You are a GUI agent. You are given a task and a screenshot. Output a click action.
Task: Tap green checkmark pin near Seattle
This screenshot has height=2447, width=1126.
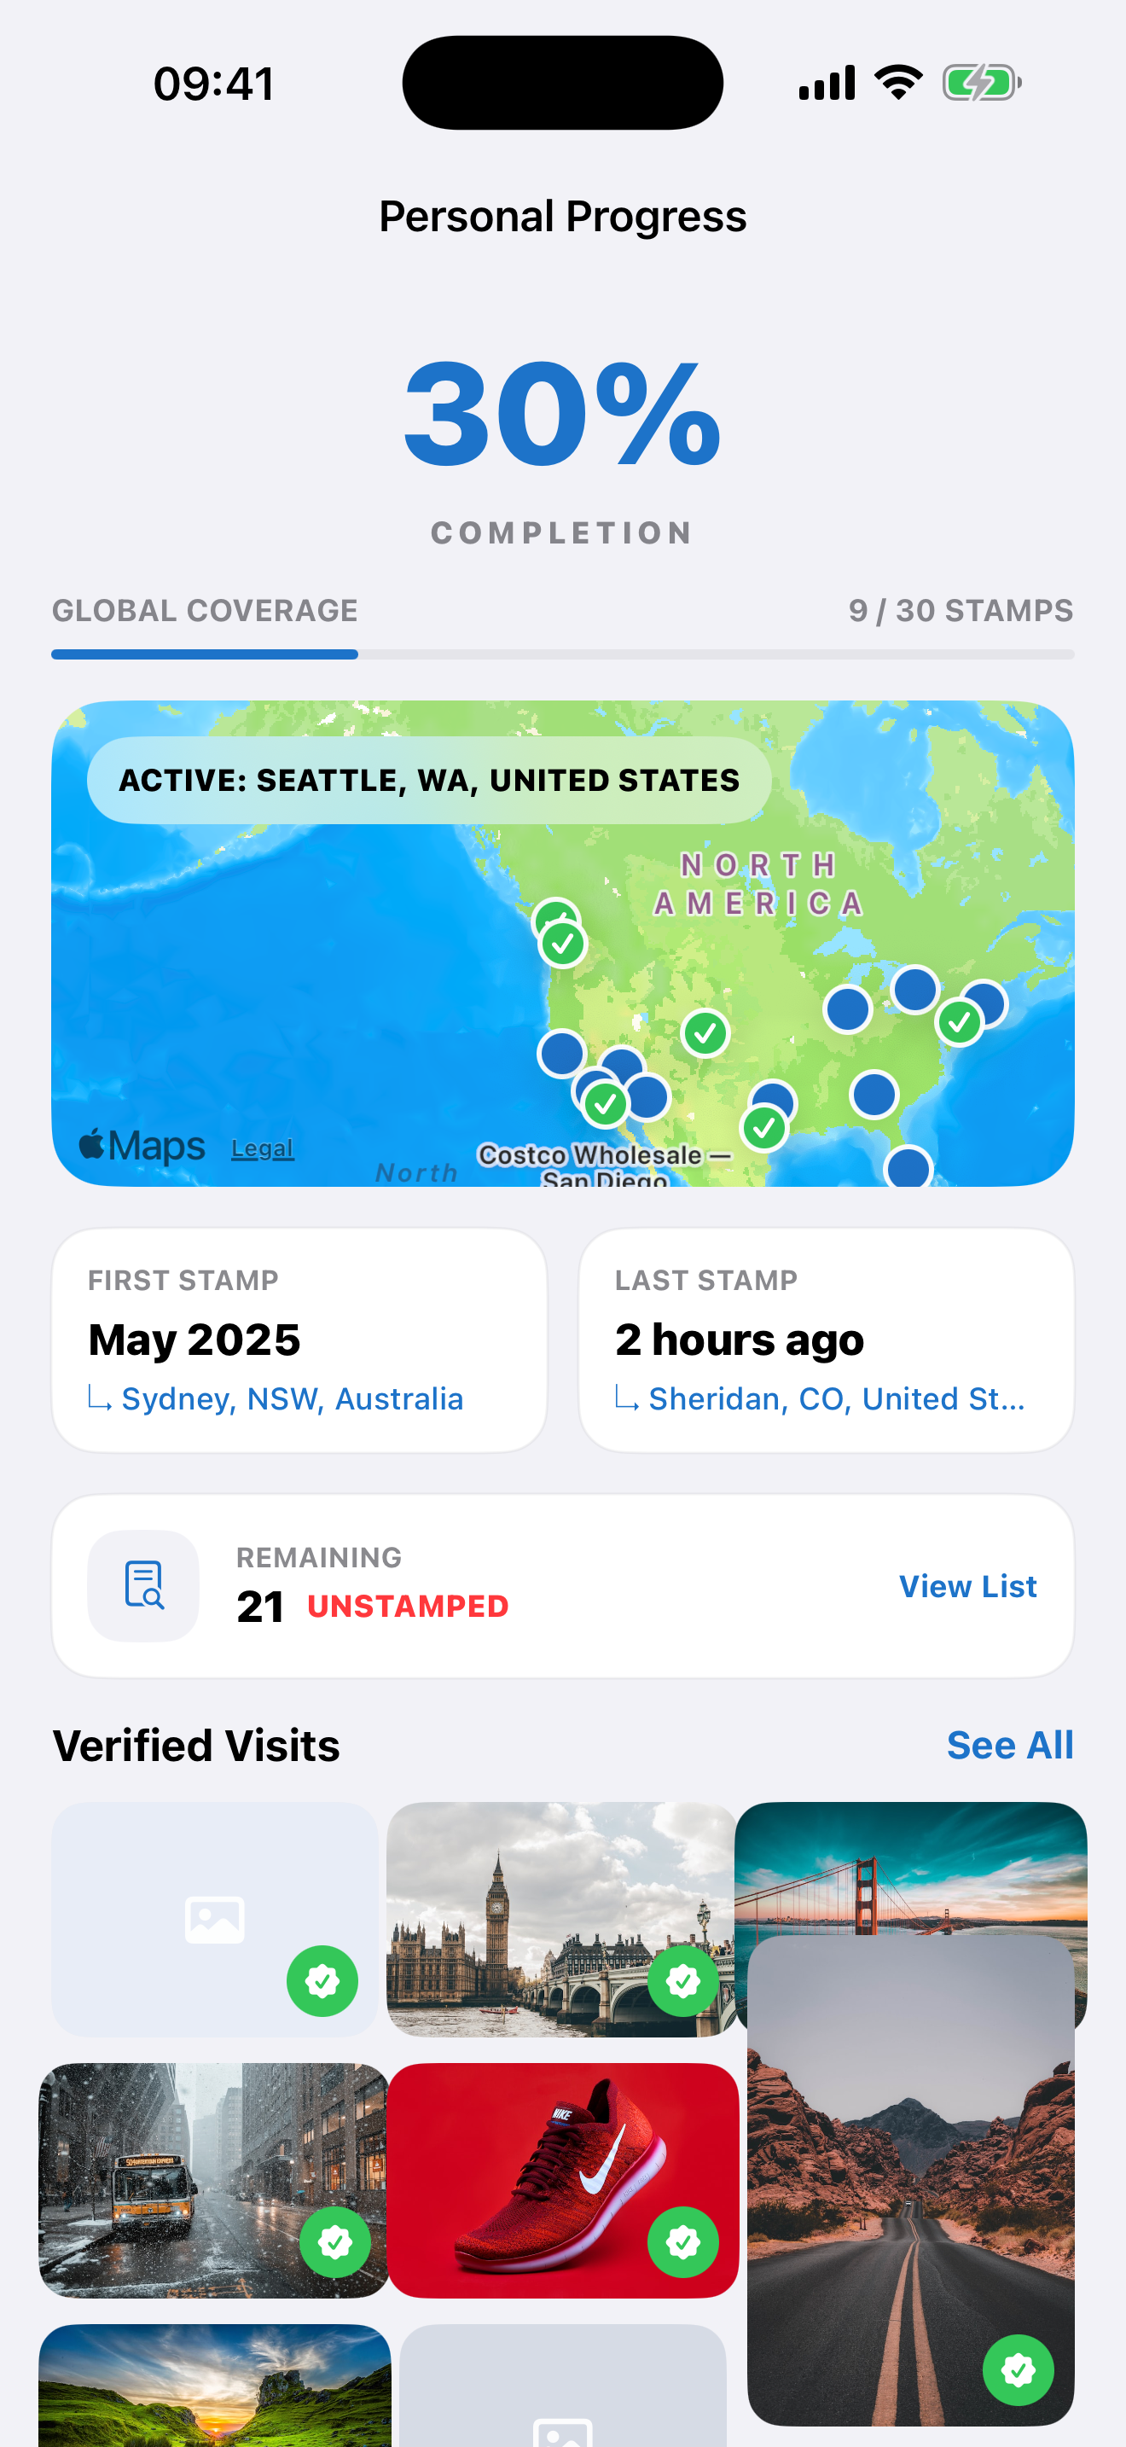pyautogui.click(x=563, y=944)
